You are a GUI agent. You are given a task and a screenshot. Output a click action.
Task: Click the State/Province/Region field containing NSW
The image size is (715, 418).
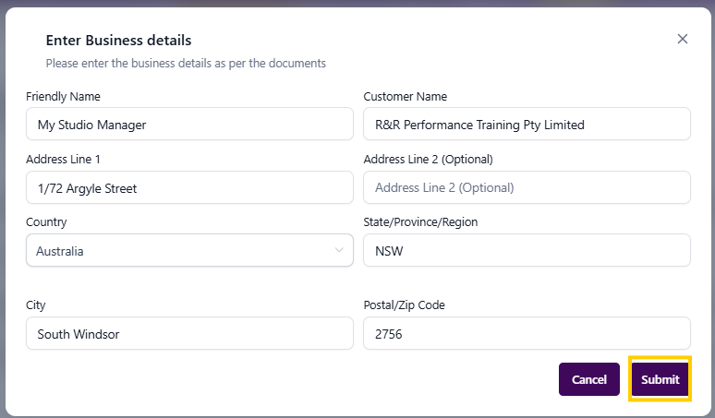tap(527, 251)
